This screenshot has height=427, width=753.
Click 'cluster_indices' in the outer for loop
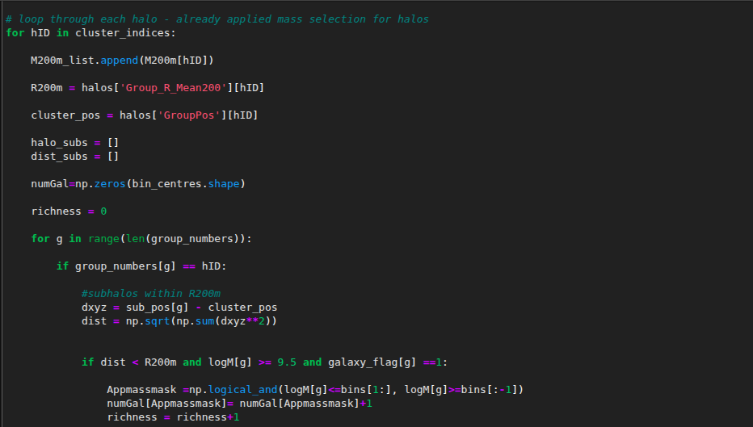[123, 32]
